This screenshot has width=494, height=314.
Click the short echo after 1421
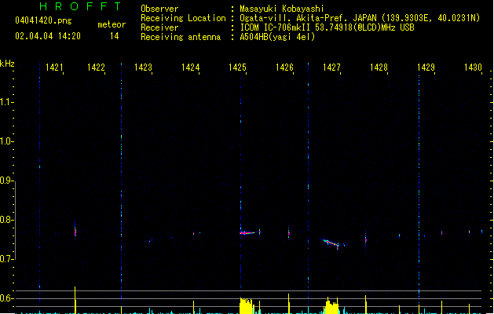tap(75, 231)
